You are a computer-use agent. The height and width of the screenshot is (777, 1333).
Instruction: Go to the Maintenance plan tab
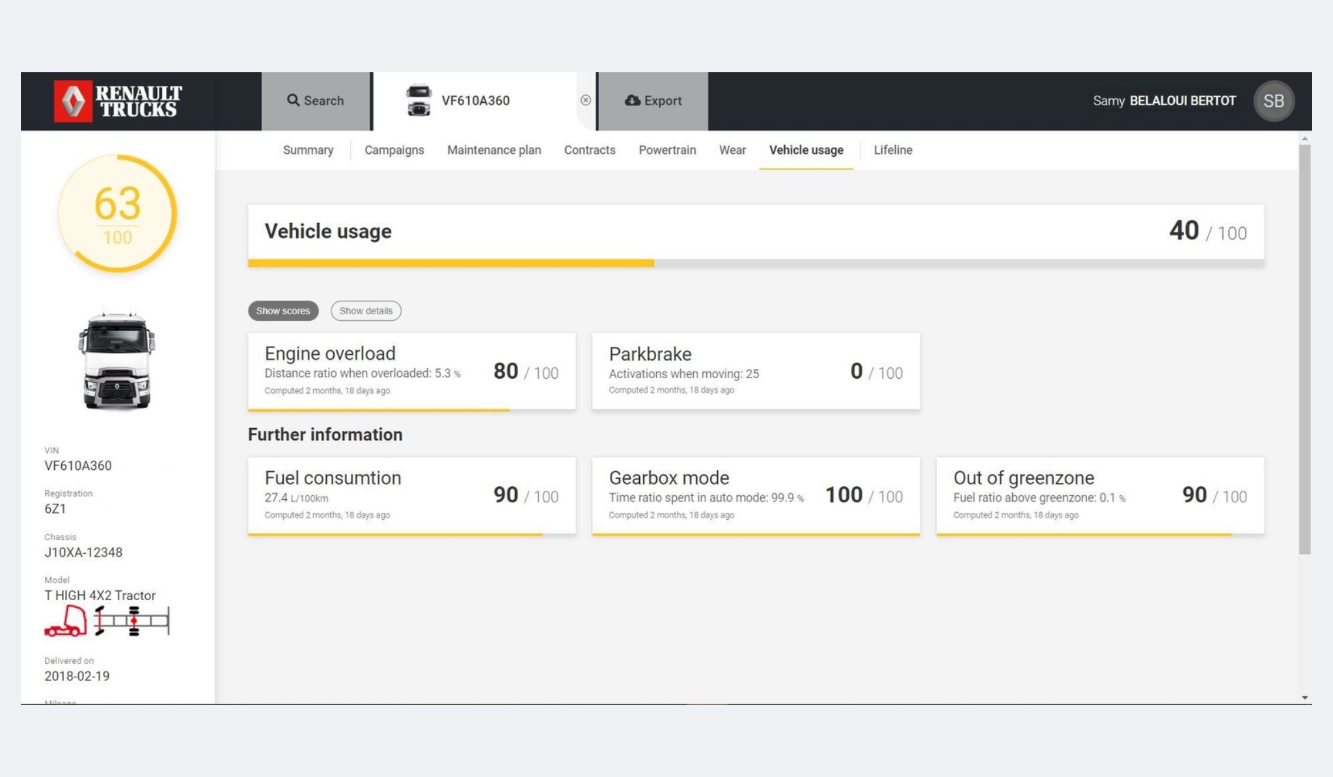coord(494,150)
